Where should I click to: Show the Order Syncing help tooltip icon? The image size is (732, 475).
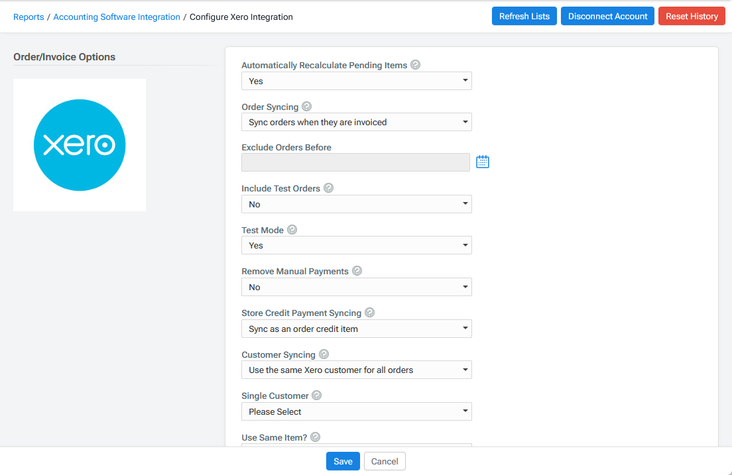click(307, 107)
